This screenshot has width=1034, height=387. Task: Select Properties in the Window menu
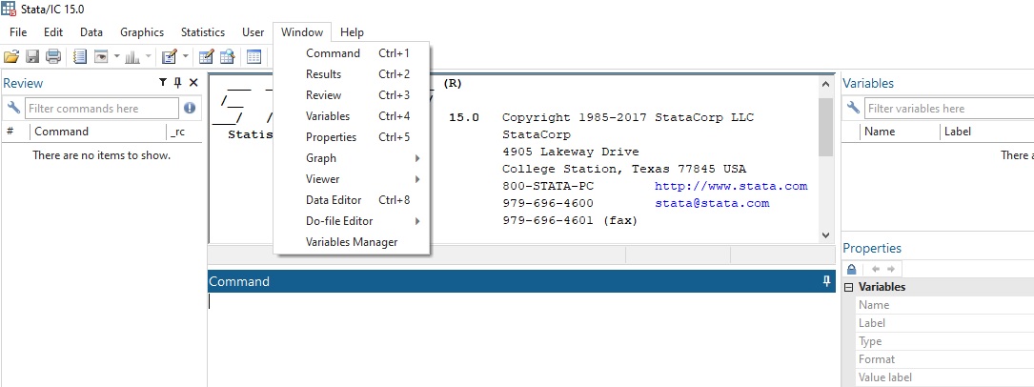point(352,137)
